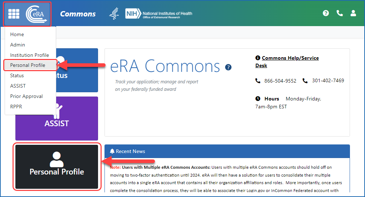The image size is (365, 197).
Task: Click the bell icon in Recent News header
Action: (x=112, y=151)
